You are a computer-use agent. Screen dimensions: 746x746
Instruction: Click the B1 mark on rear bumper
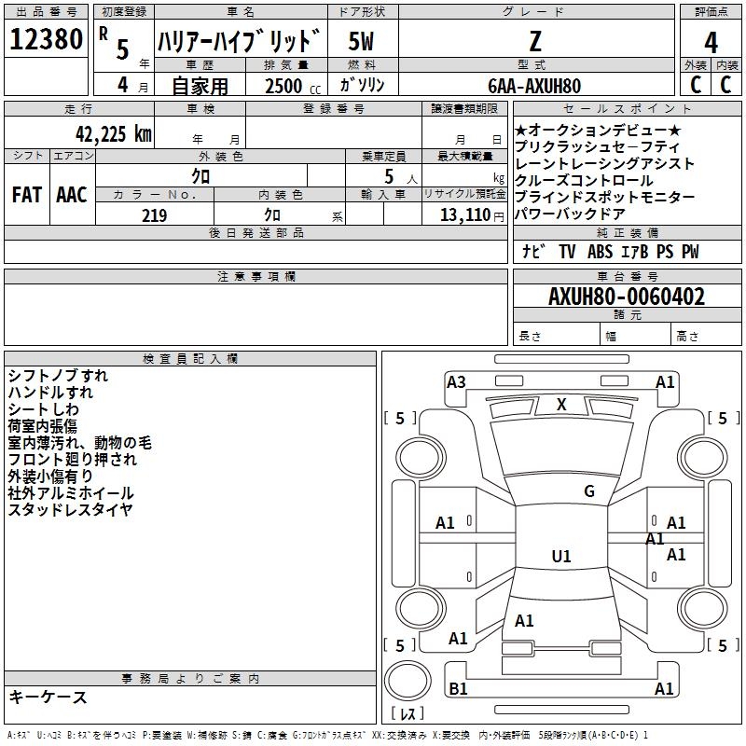(458, 688)
